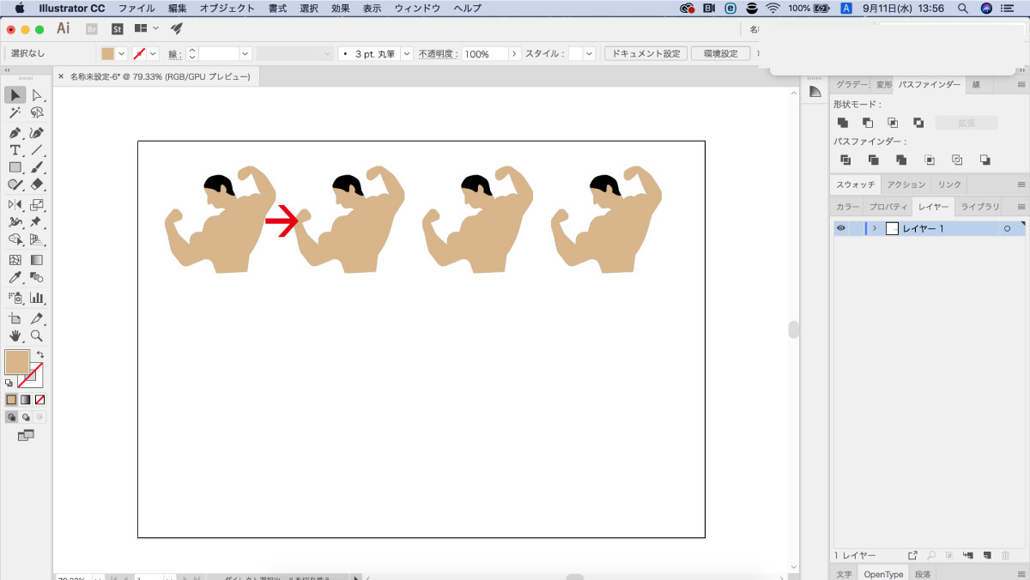Set paint type to Color button

[11, 400]
